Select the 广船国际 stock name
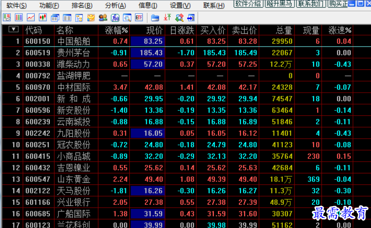The image size is (371, 228). click(73, 214)
